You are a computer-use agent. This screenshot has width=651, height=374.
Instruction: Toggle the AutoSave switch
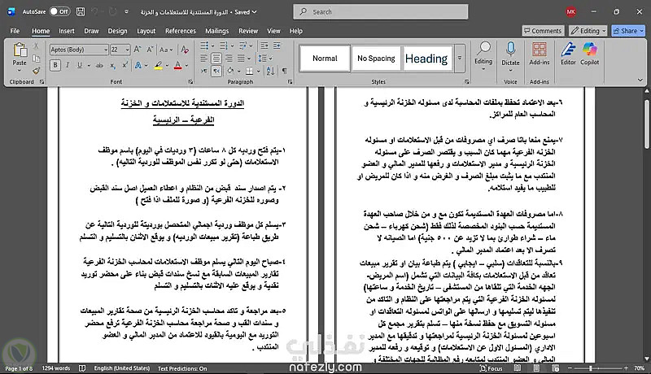coord(59,11)
